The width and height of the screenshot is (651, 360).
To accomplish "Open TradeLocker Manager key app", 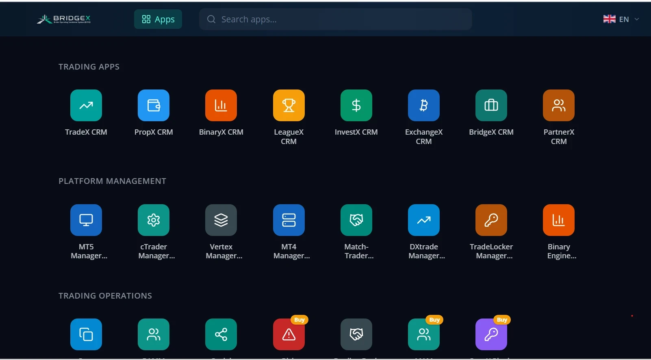I will tap(491, 220).
